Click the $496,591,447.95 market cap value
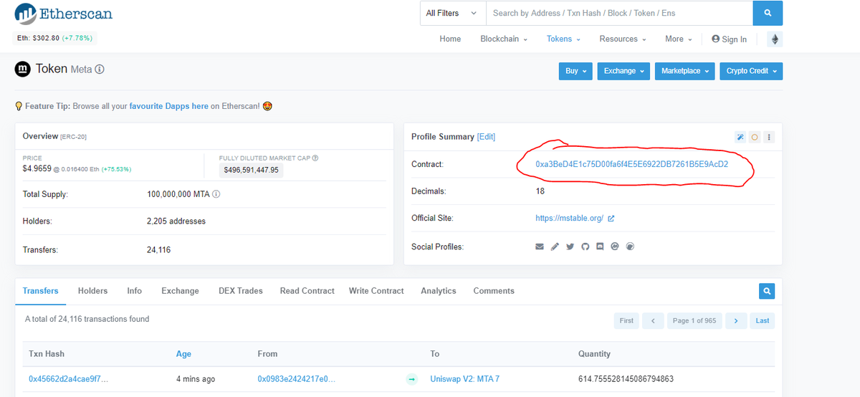Screen dimensions: 860x397 [x=252, y=171]
